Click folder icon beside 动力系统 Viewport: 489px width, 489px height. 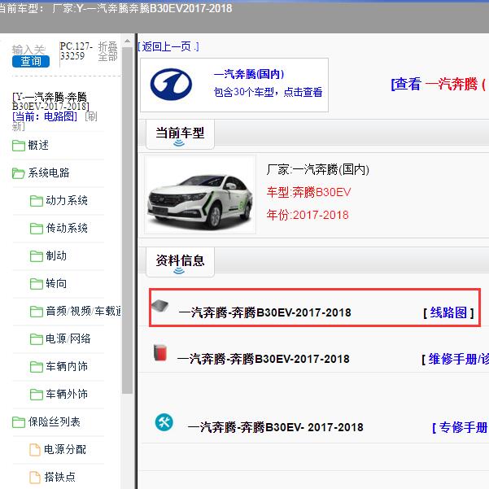[x=37, y=201]
